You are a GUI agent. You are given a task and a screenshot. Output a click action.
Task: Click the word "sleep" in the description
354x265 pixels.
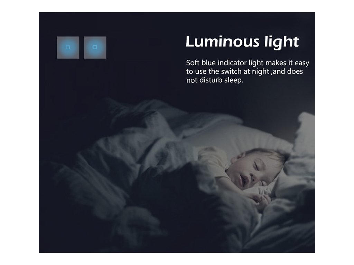point(233,80)
